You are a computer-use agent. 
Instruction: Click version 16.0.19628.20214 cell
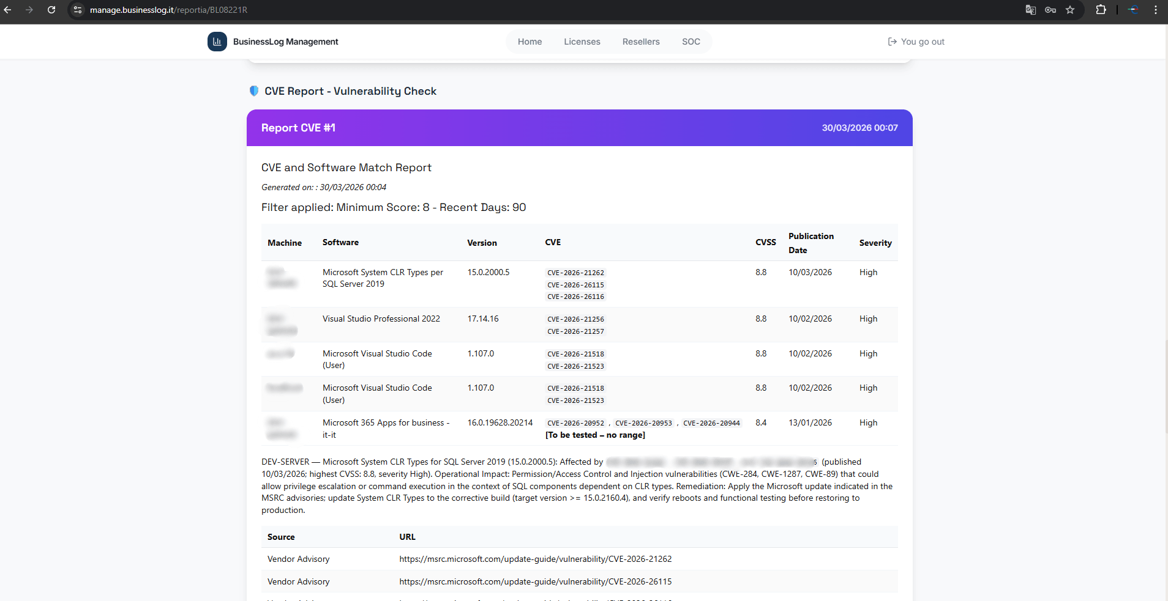point(500,422)
